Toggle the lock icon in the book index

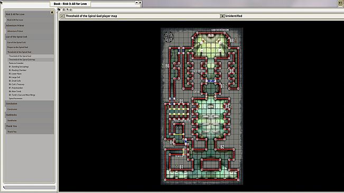tap(52, 13)
